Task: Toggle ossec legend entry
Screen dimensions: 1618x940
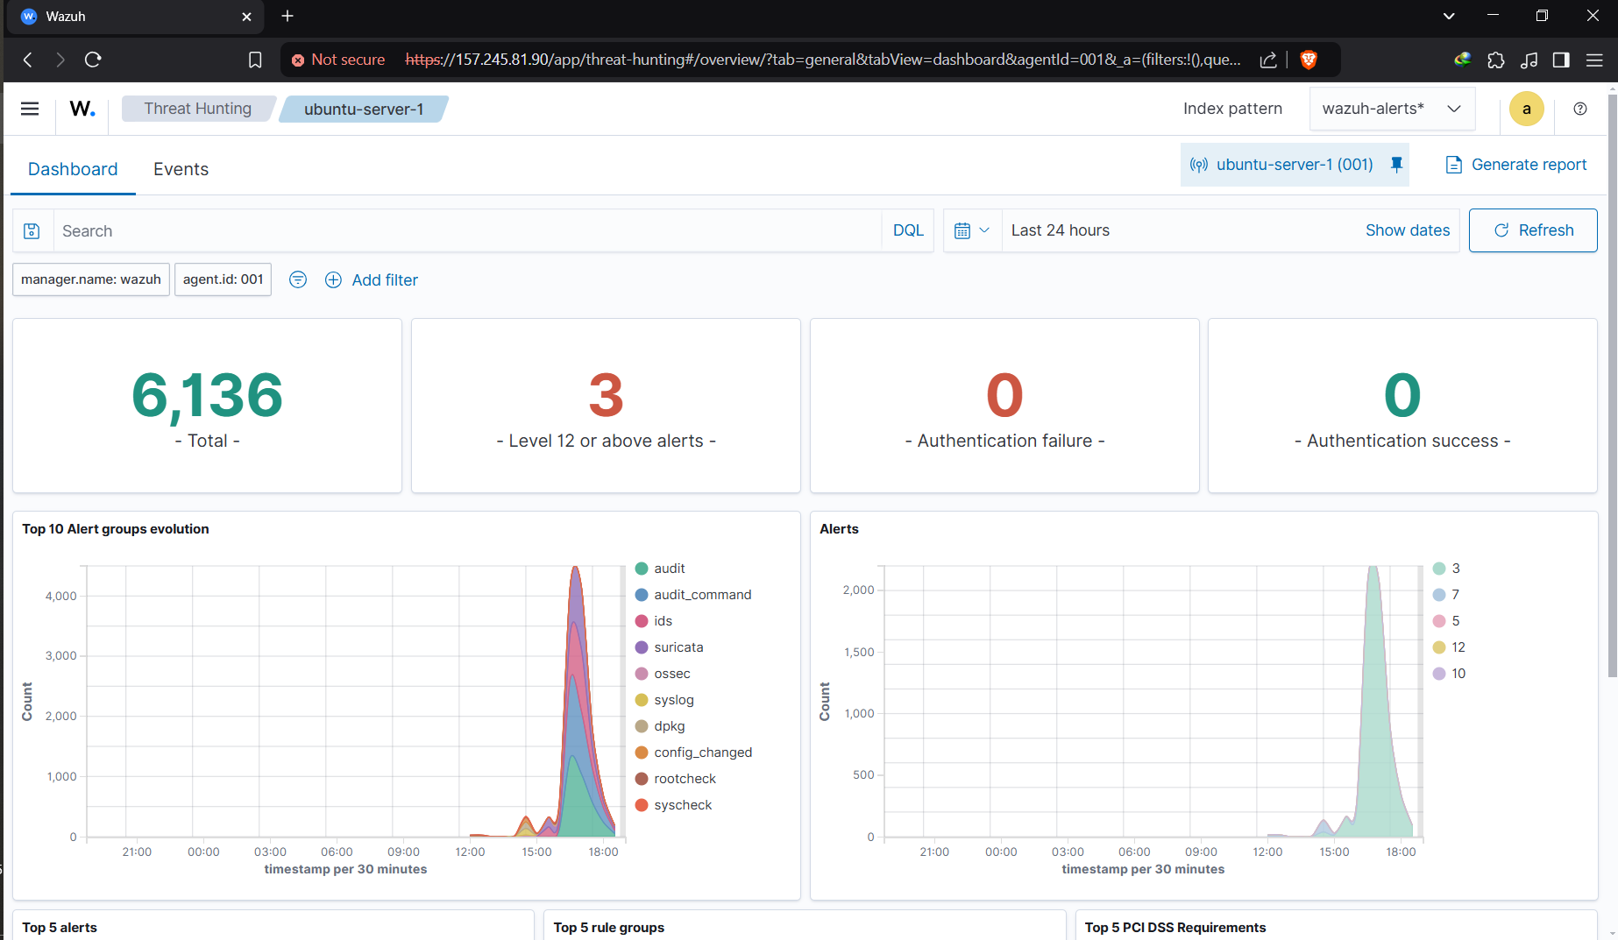Action: 663,674
